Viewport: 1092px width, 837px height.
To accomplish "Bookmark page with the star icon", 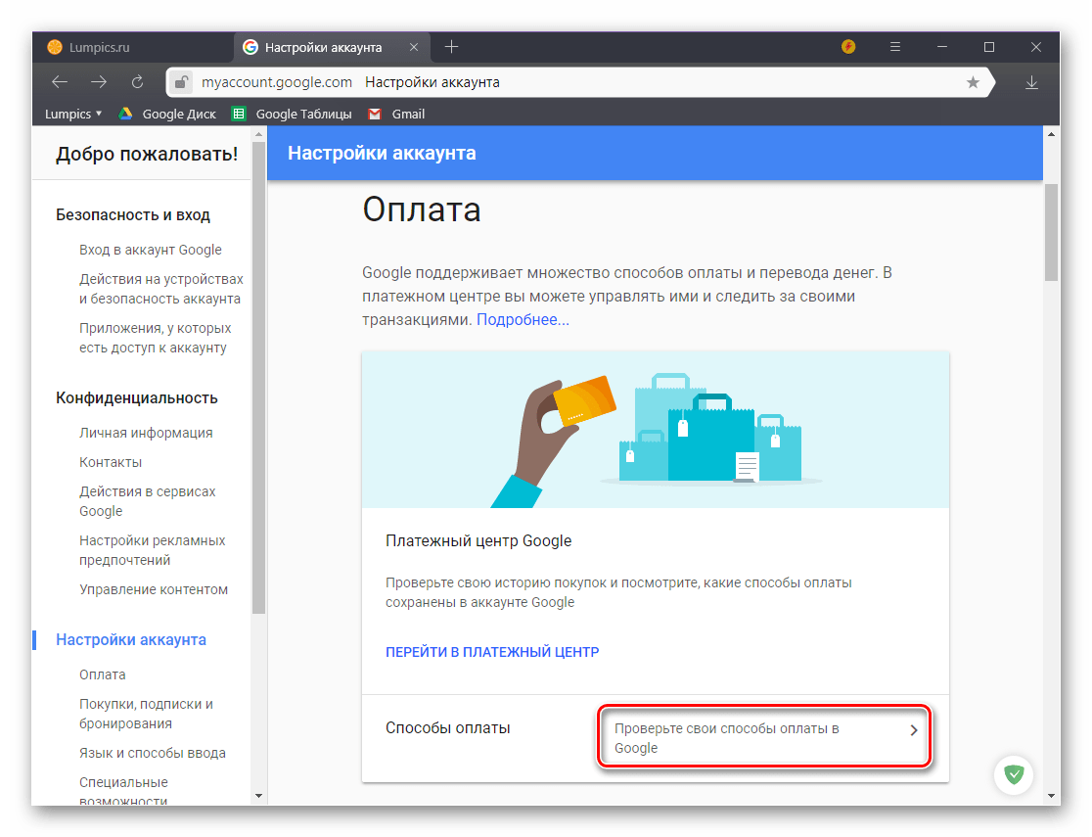I will click(973, 82).
